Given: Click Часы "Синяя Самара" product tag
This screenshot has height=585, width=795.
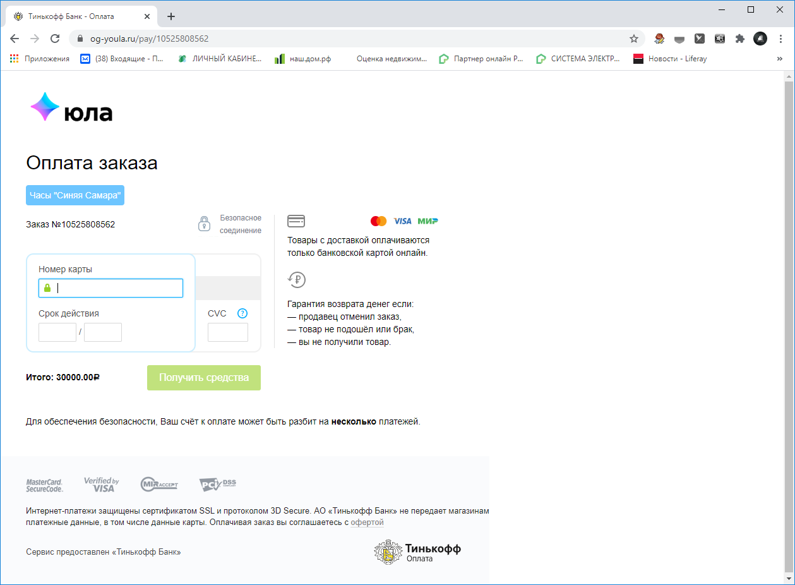Looking at the screenshot, I should pyautogui.click(x=75, y=195).
